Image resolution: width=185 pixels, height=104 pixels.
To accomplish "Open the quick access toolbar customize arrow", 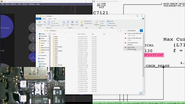I will [x=45, y=16].
